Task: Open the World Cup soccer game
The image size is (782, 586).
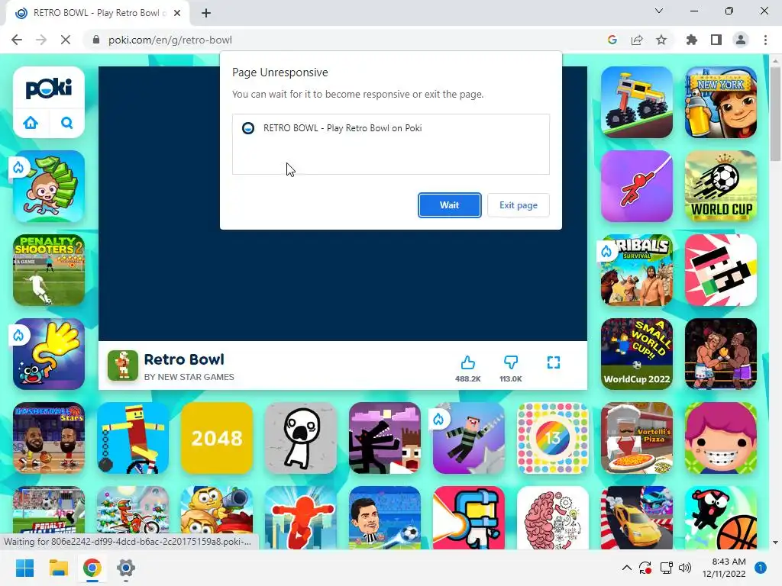Action: coord(721,186)
